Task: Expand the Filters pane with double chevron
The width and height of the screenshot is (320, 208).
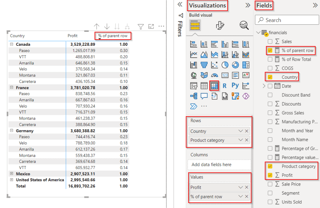Action: (180, 5)
